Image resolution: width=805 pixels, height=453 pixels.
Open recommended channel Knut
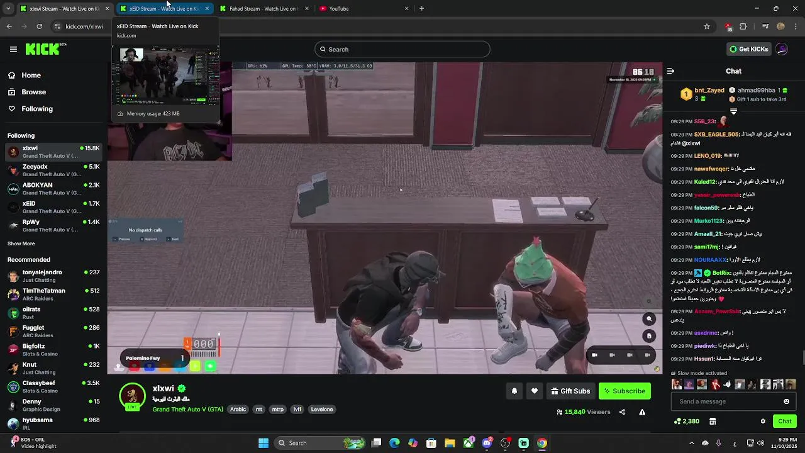click(x=53, y=368)
